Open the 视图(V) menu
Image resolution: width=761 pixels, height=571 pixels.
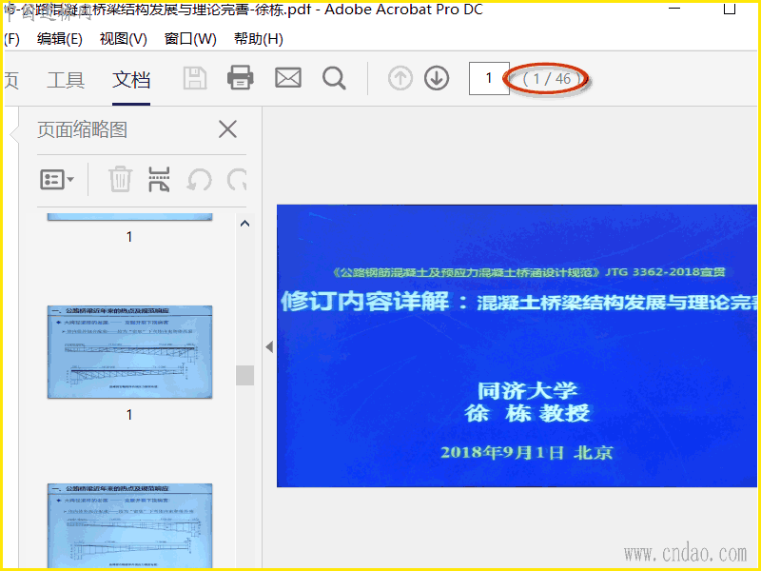(x=124, y=39)
